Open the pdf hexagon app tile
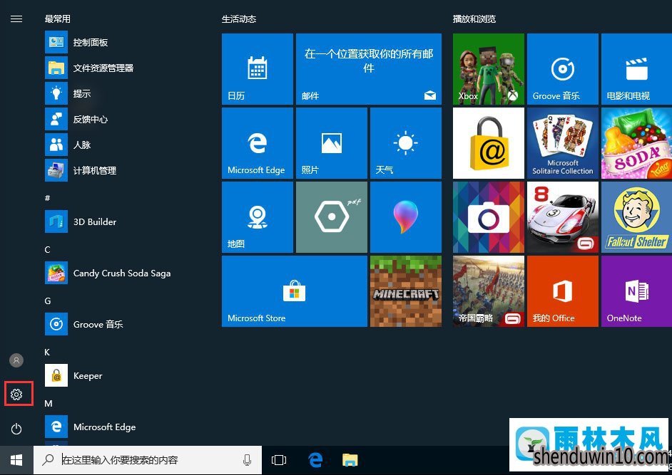Image resolution: width=672 pixels, height=475 pixels. [331, 217]
